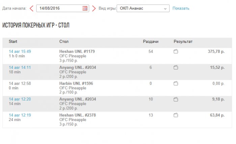236x144 pixels.
Task: Go to the previous date with left arrow
Action: tap(31, 8)
